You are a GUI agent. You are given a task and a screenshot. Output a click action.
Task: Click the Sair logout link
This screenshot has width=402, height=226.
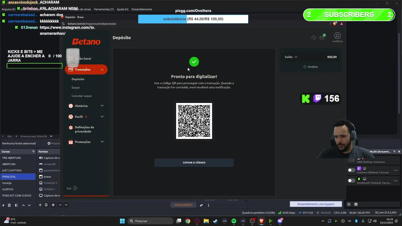pos(69,188)
